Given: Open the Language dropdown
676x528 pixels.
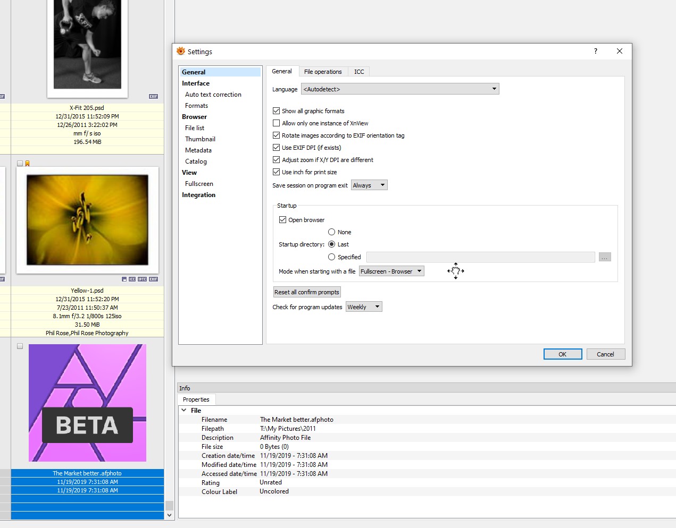Looking at the screenshot, I should click(399, 89).
